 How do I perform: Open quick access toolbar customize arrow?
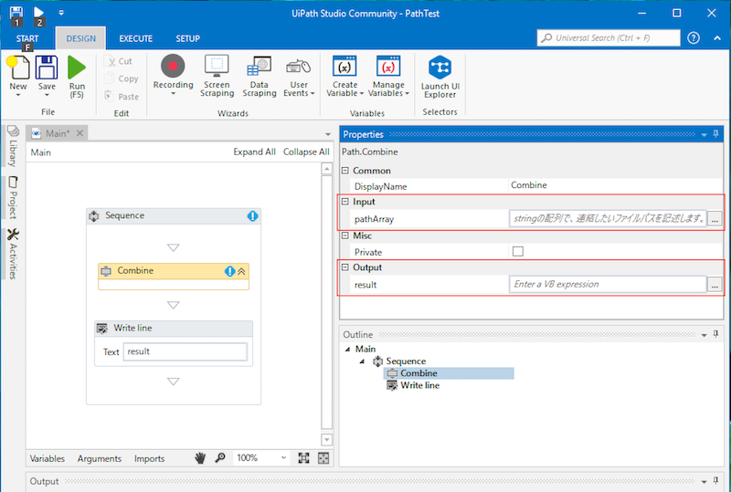pos(61,13)
